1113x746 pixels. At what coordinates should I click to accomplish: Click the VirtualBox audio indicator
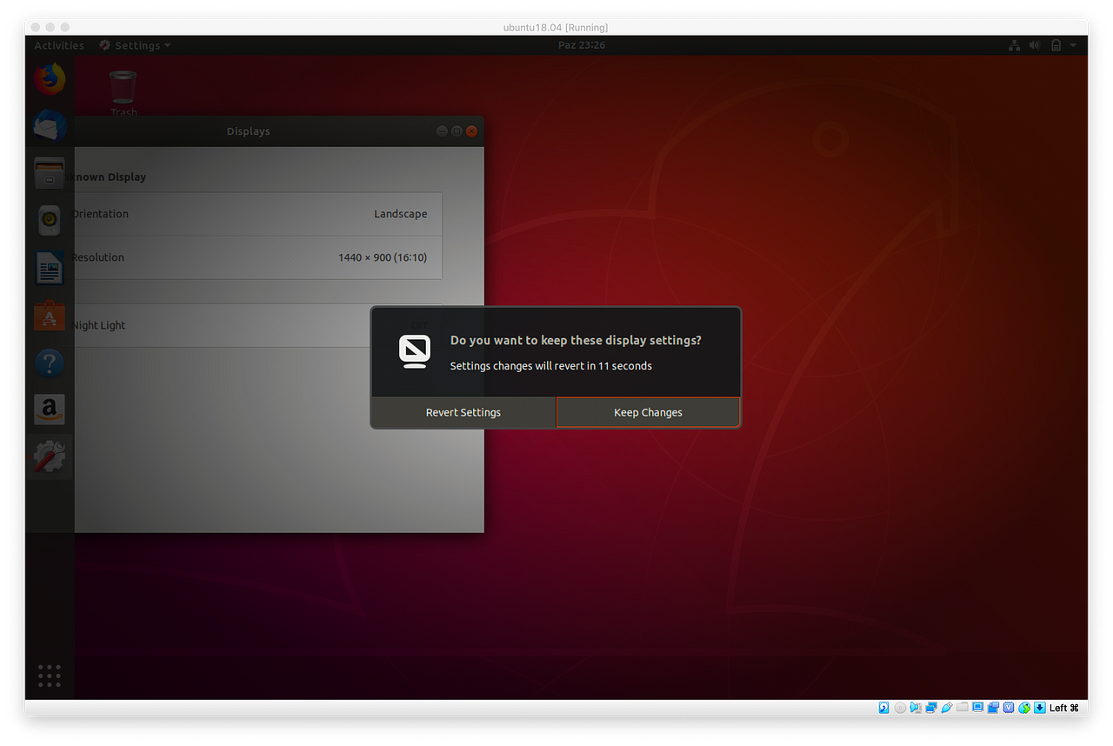coord(916,708)
